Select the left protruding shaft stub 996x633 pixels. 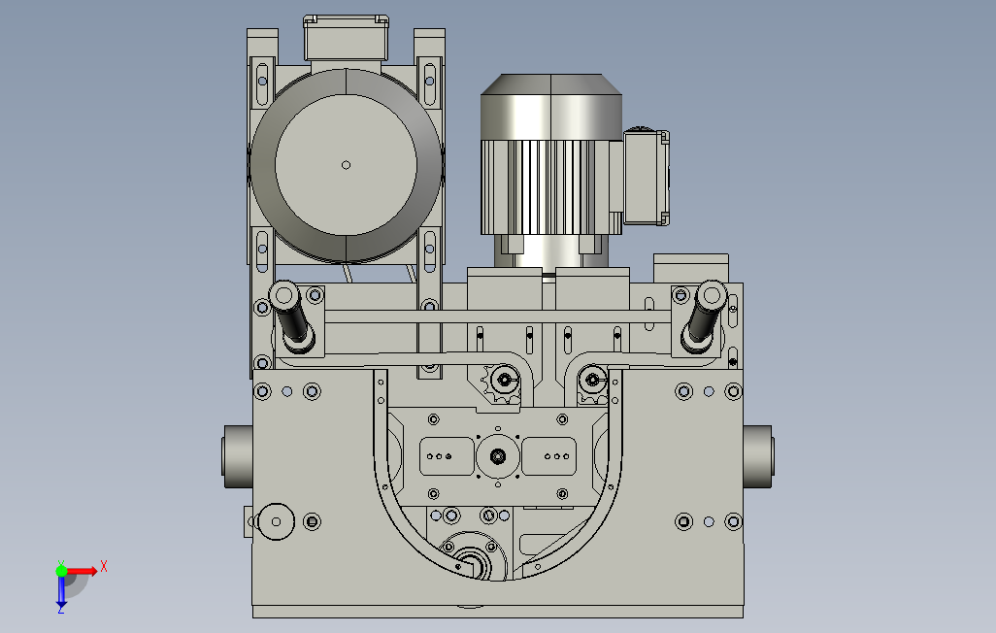point(238,457)
